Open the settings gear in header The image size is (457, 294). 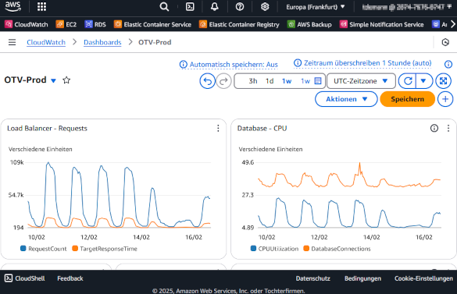click(x=265, y=7)
